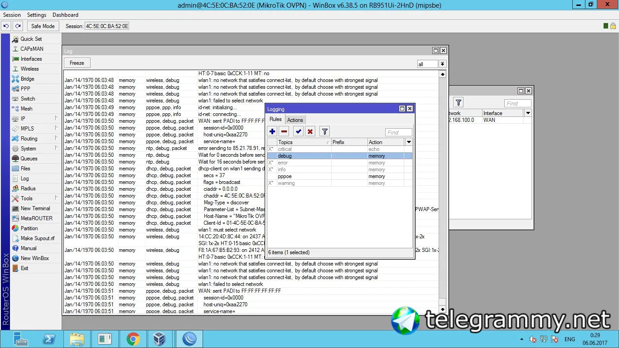Click the Session address field in the toolbar
This screenshot has height=348, width=619.
(107, 26)
